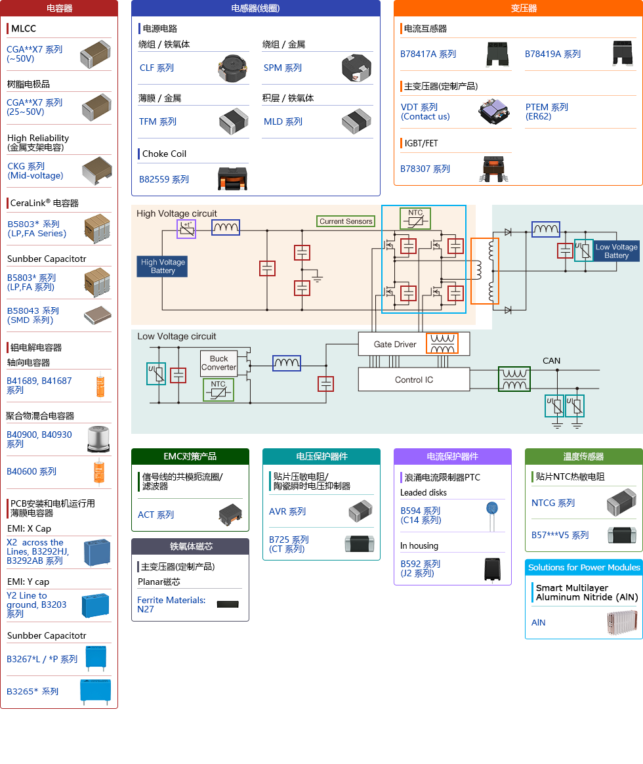Click the Control IC block

coord(414,379)
